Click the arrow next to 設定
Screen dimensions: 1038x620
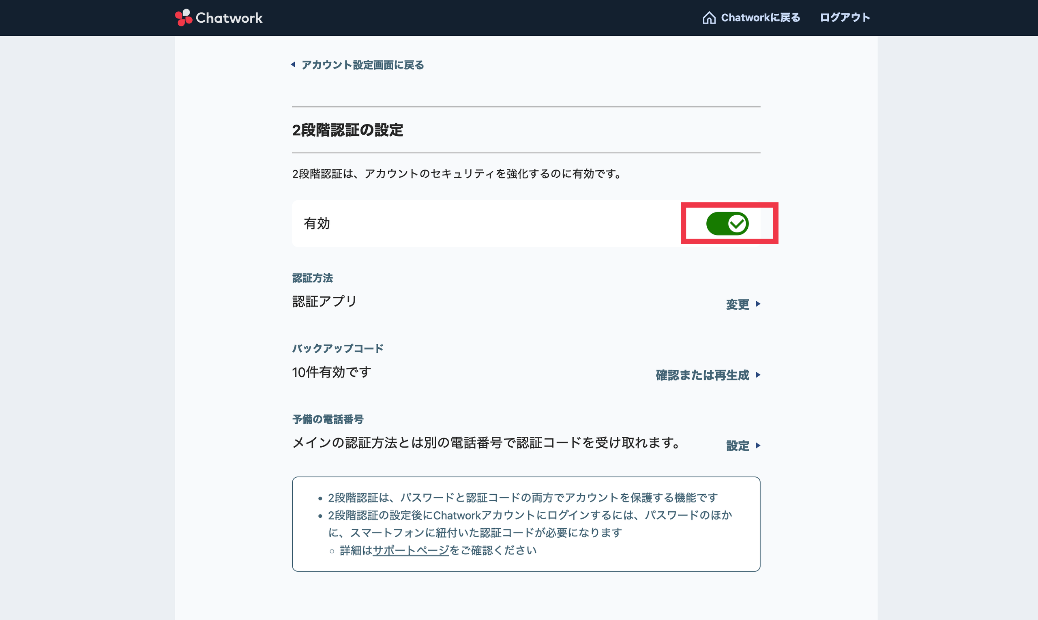coord(758,446)
